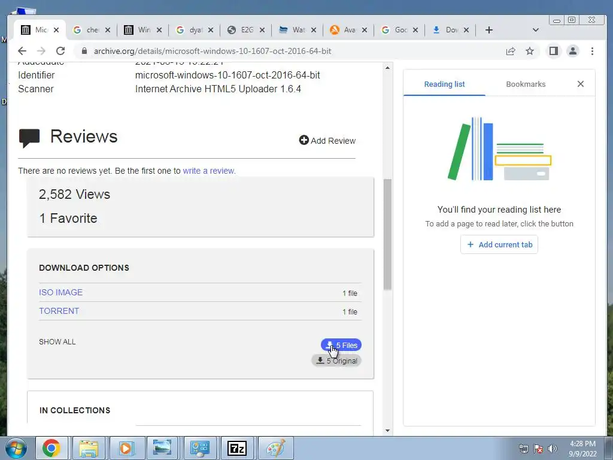Select the Reading list tab
613x460 pixels.
pos(444,84)
